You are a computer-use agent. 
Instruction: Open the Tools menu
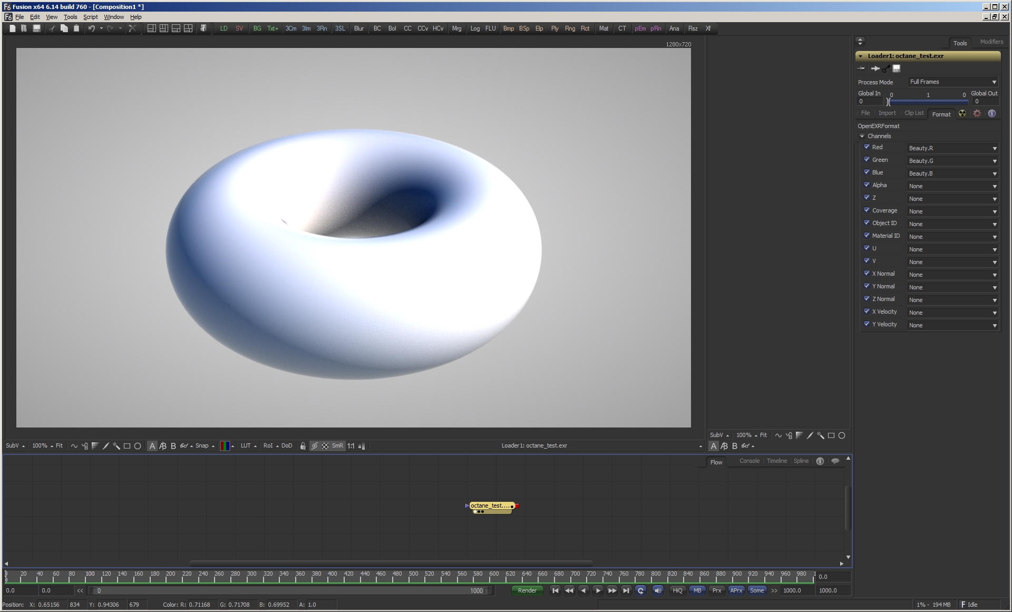(x=70, y=17)
